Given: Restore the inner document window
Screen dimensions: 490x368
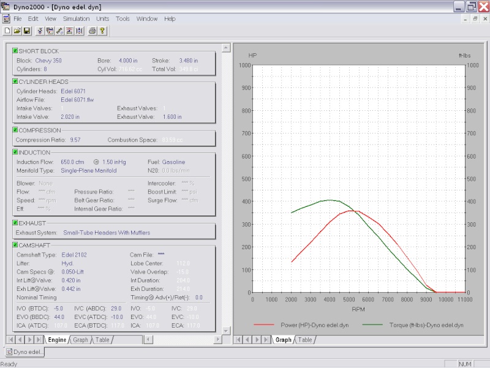Looking at the screenshot, I should point(475,19).
